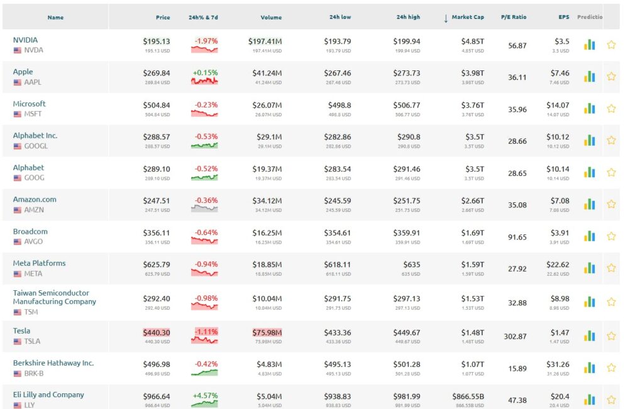Open Meta Platforms prediction chart icon
The height and width of the screenshot is (409, 635).
[589, 268]
